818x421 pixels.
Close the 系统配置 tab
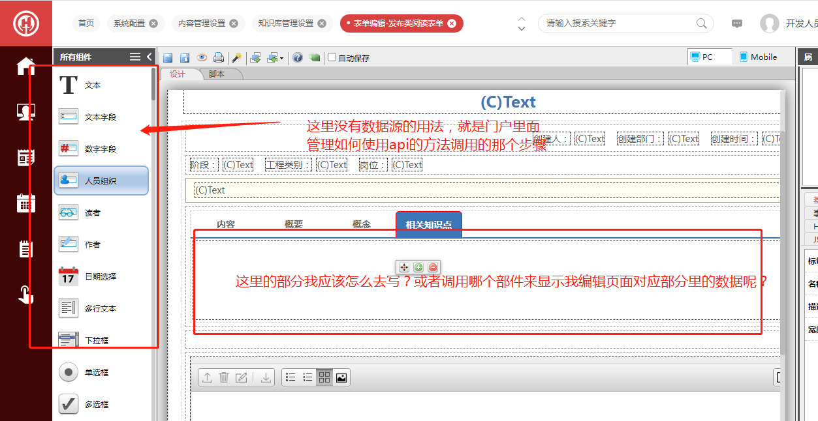pyautogui.click(x=153, y=23)
